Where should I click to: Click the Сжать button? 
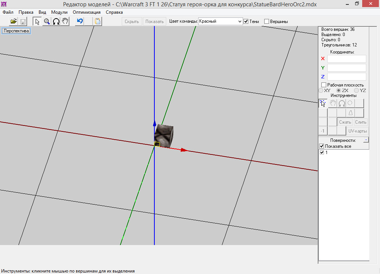pos(345,122)
